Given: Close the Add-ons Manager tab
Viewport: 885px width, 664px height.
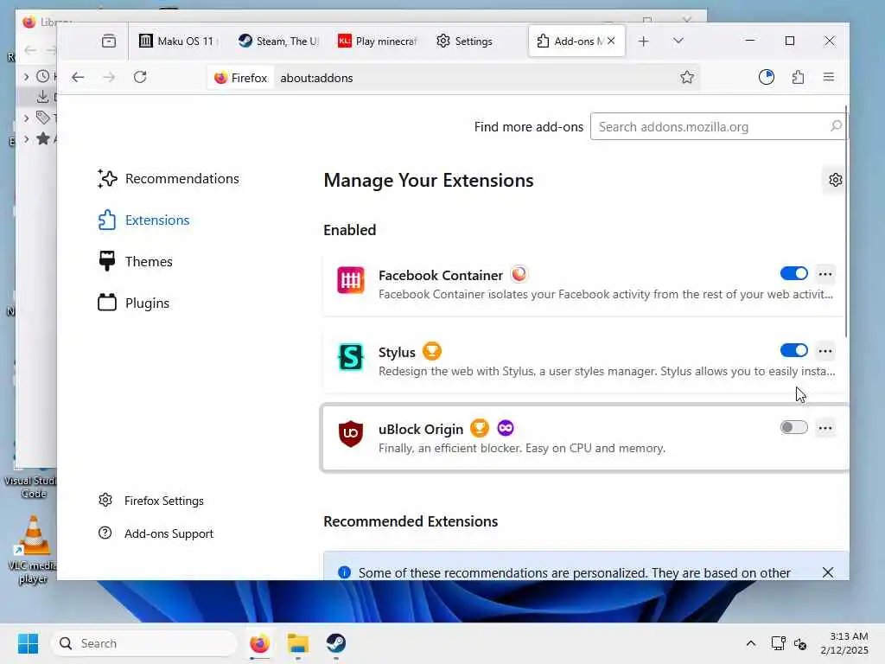Looking at the screenshot, I should pyautogui.click(x=611, y=41).
